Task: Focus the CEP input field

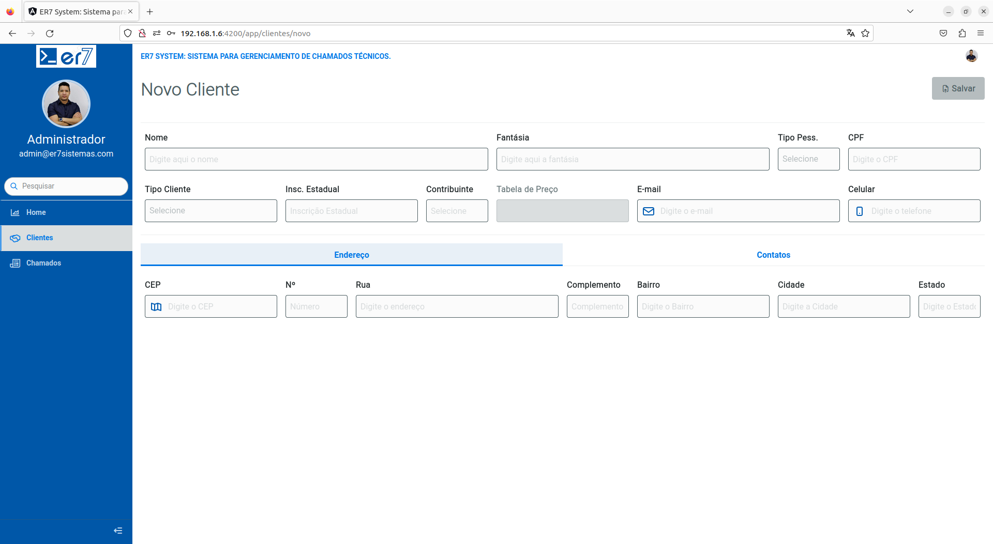Action: click(x=211, y=306)
